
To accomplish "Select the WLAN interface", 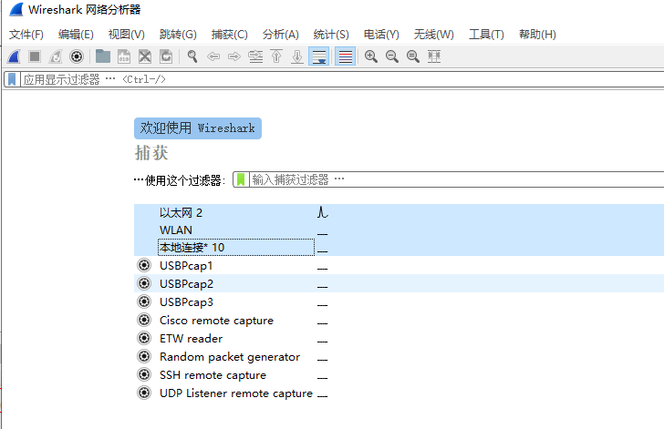I will point(399,230).
